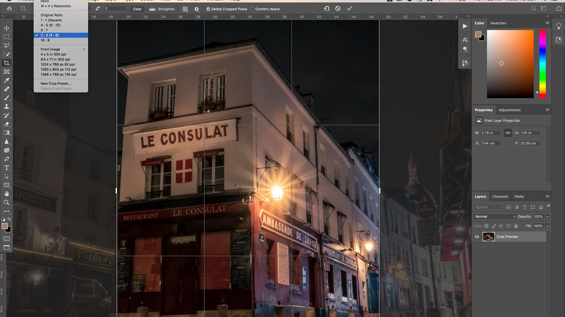
Task: Switch to the Channels tab
Action: coord(500,196)
